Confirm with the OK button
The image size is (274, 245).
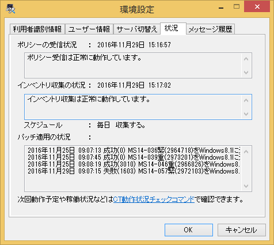[189, 230]
